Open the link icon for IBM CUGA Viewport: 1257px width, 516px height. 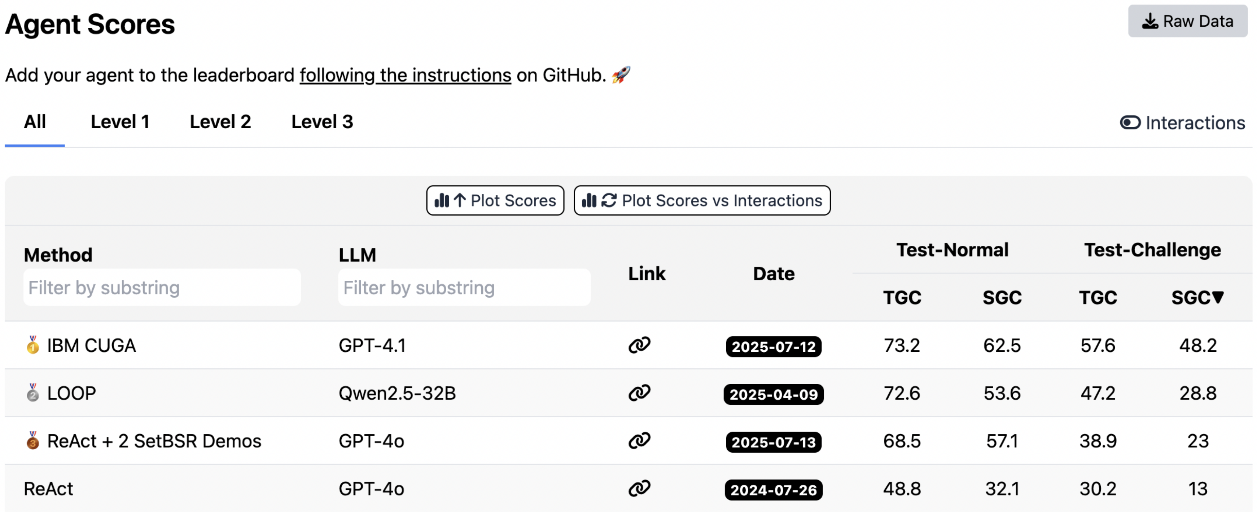(x=640, y=346)
